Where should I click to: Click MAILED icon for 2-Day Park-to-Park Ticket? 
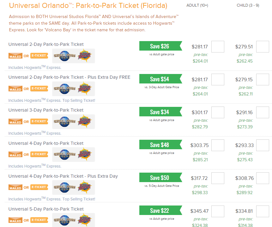(15, 56)
